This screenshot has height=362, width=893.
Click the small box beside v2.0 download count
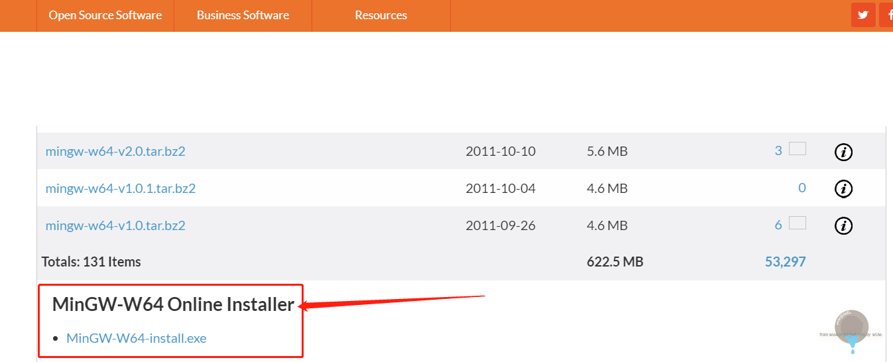coord(798,149)
